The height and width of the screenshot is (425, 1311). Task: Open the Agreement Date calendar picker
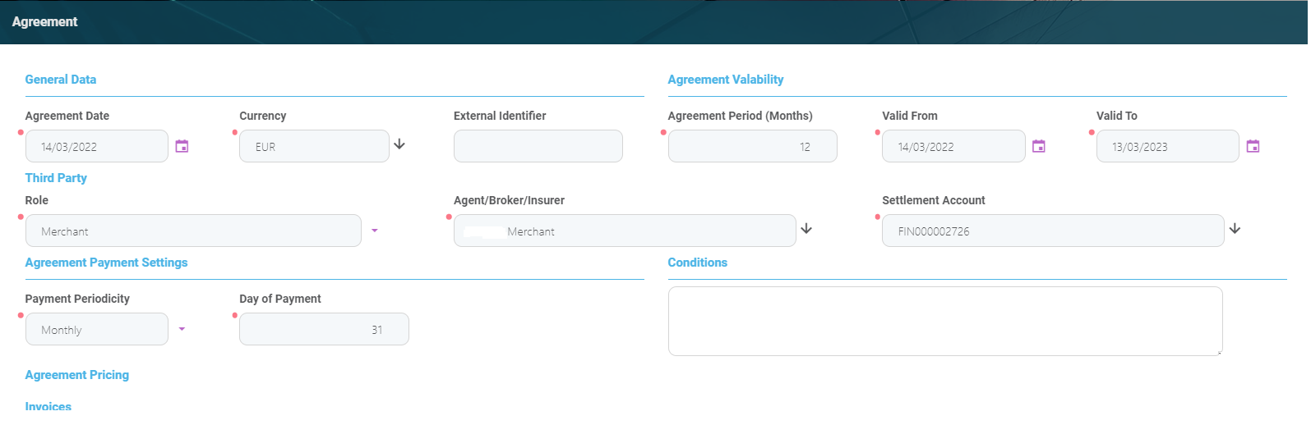[x=182, y=146]
